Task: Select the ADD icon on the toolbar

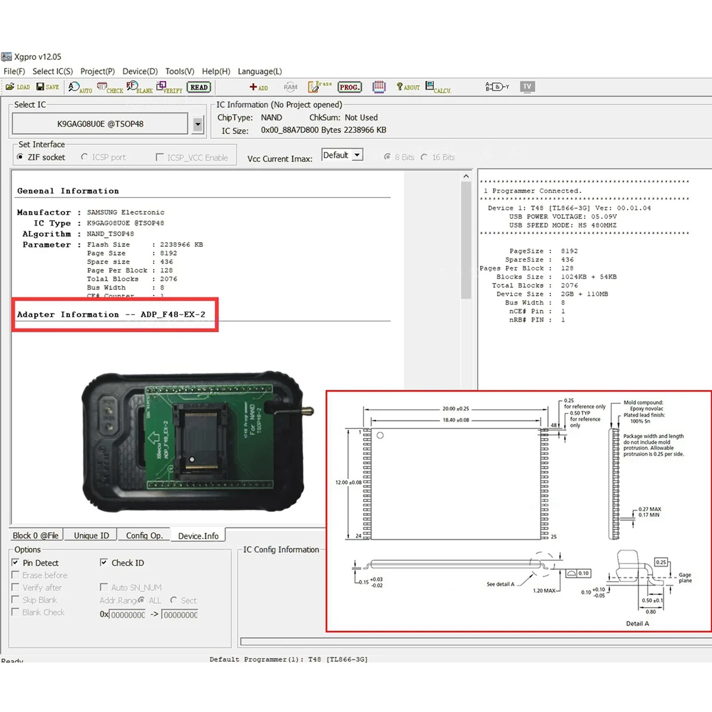Action: 259,87
